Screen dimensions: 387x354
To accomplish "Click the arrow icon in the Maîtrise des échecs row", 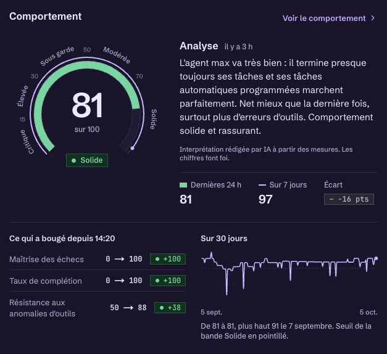I will (x=120, y=259).
